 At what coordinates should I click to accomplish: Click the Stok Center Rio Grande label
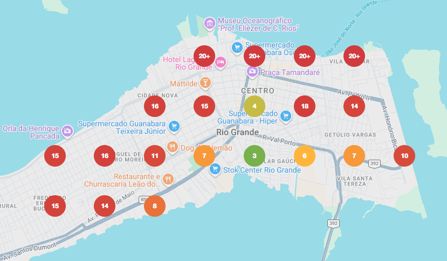point(262,170)
